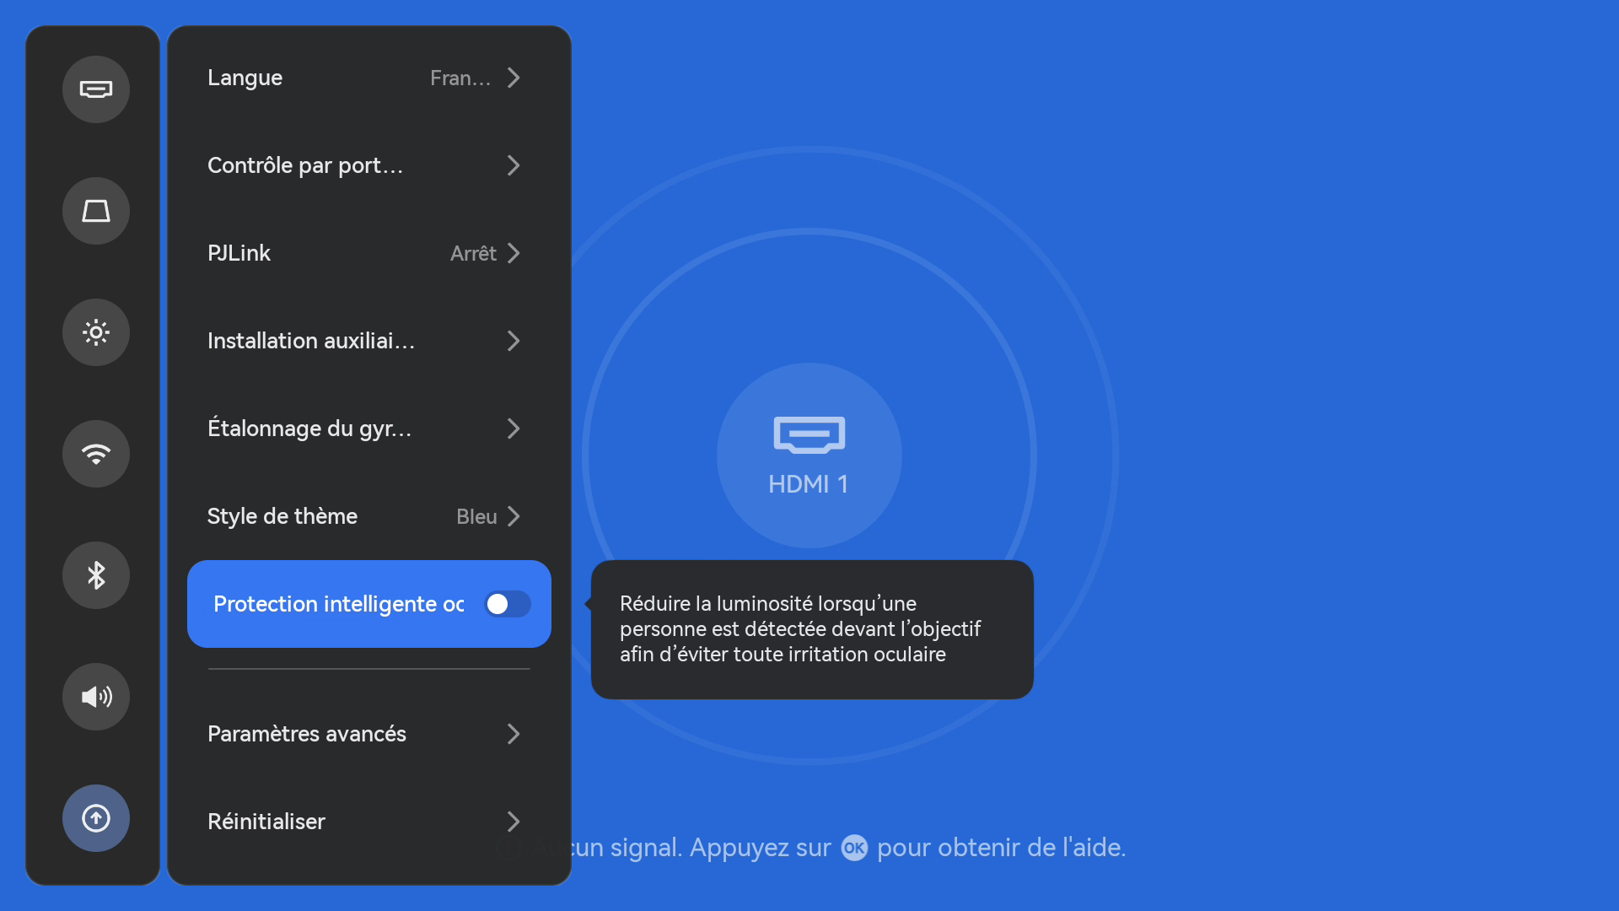Screen dimensions: 1619x911
Task: Click Réinitialiser to reset settings
Action: (266, 822)
